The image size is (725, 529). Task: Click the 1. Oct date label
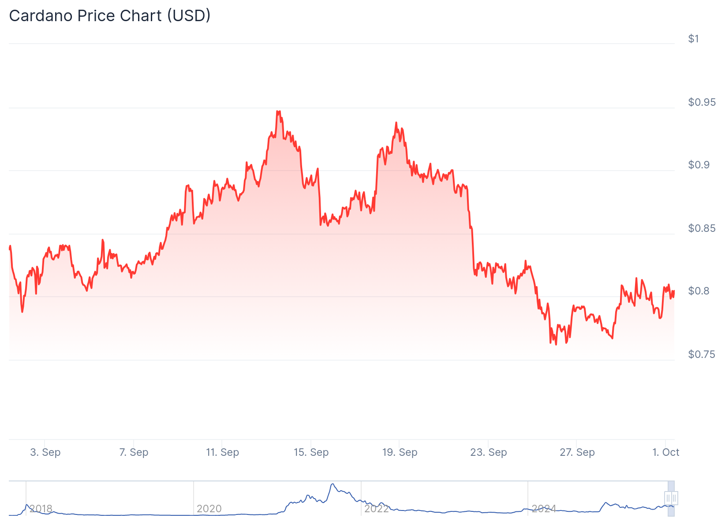click(666, 452)
